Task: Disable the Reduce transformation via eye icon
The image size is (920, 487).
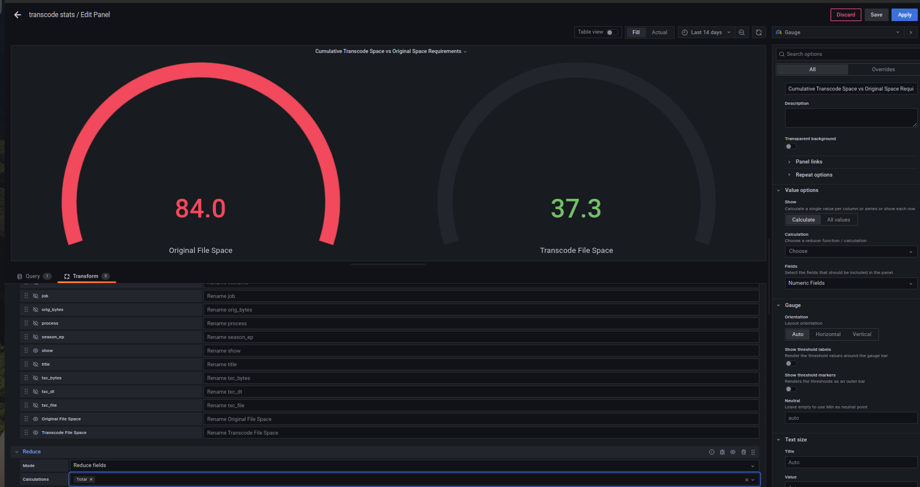Action: click(x=733, y=452)
